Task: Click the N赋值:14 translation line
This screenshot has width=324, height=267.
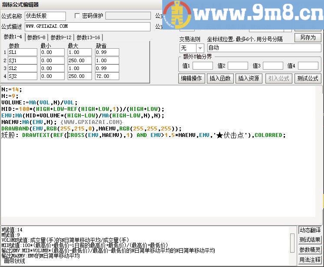Action: [12, 230]
